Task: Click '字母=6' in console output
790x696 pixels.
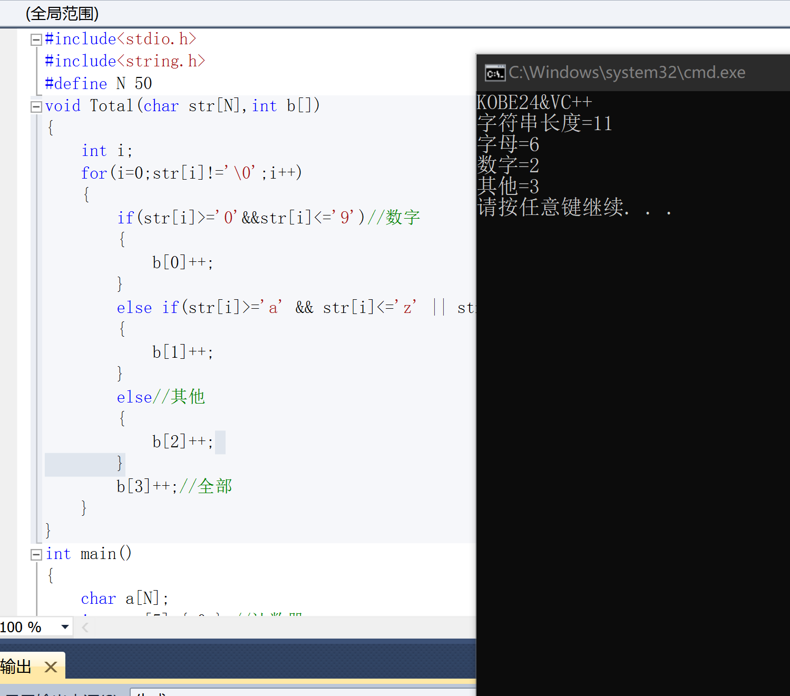Action: coord(508,144)
